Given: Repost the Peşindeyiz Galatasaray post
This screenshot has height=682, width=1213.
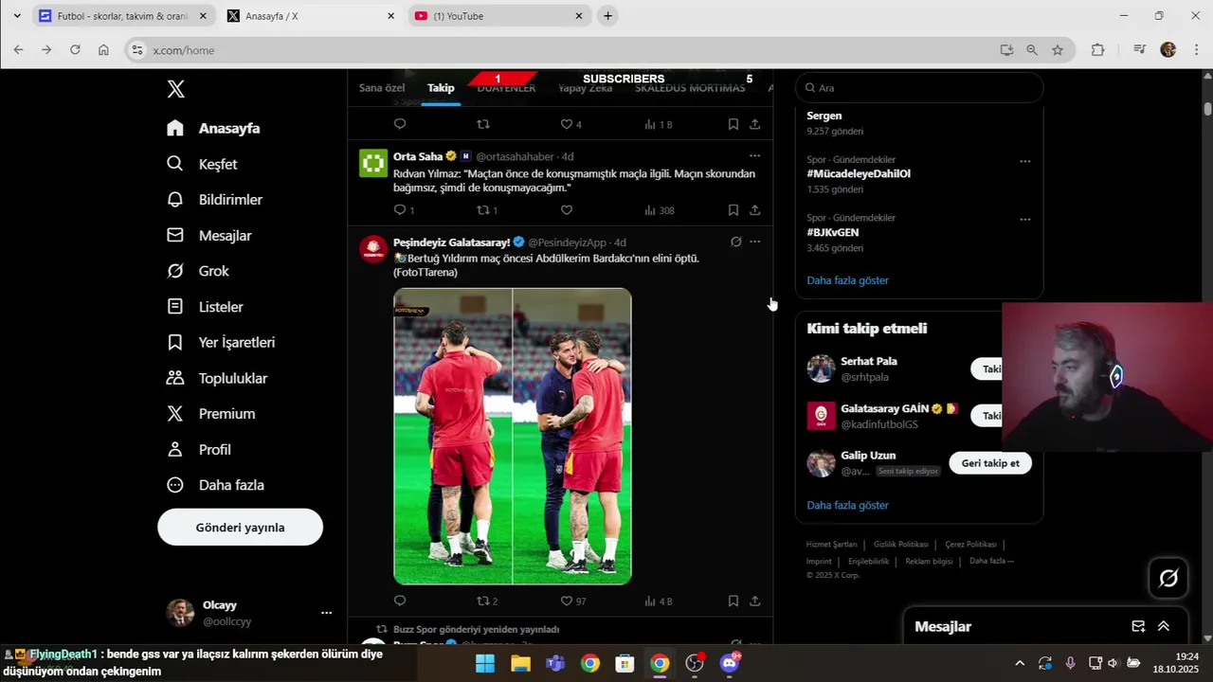Looking at the screenshot, I should (487, 601).
